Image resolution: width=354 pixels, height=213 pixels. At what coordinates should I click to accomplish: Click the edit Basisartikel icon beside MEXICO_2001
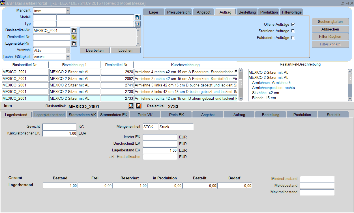pos(131,106)
